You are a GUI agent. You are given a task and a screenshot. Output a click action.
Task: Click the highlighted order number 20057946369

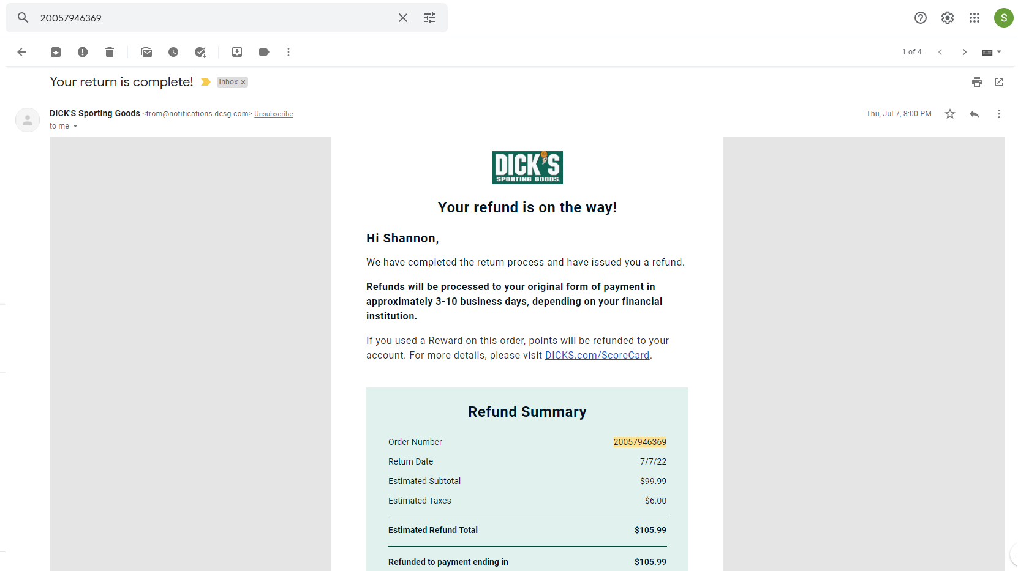(x=640, y=442)
